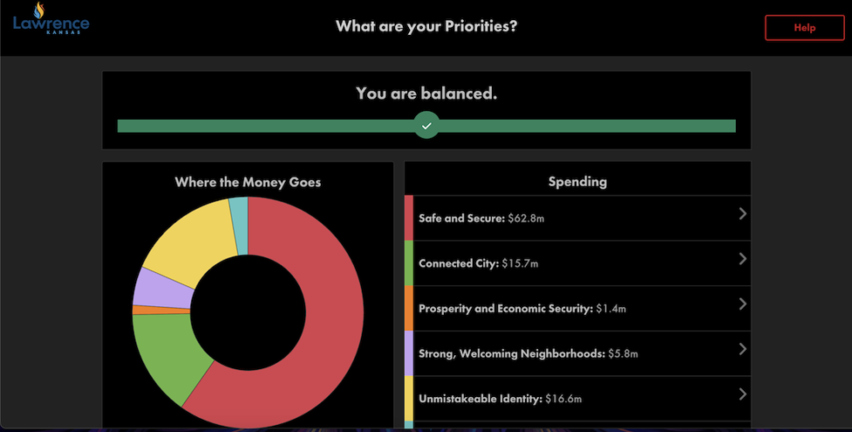Click the checkmark balance indicator
Viewport: 852px width, 432px height.
coord(426,126)
